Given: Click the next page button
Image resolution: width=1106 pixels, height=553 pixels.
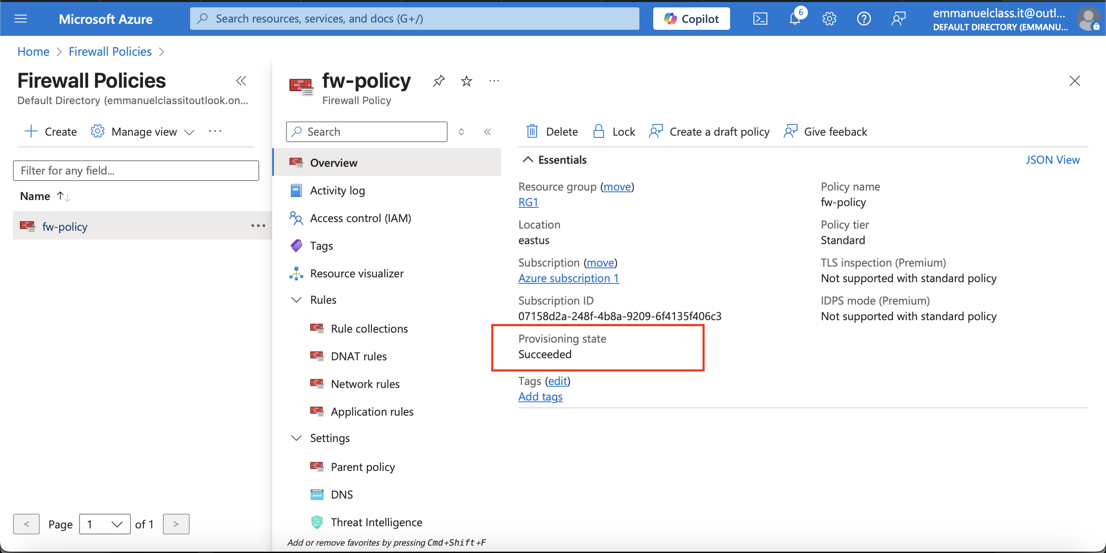Looking at the screenshot, I should click(x=176, y=524).
